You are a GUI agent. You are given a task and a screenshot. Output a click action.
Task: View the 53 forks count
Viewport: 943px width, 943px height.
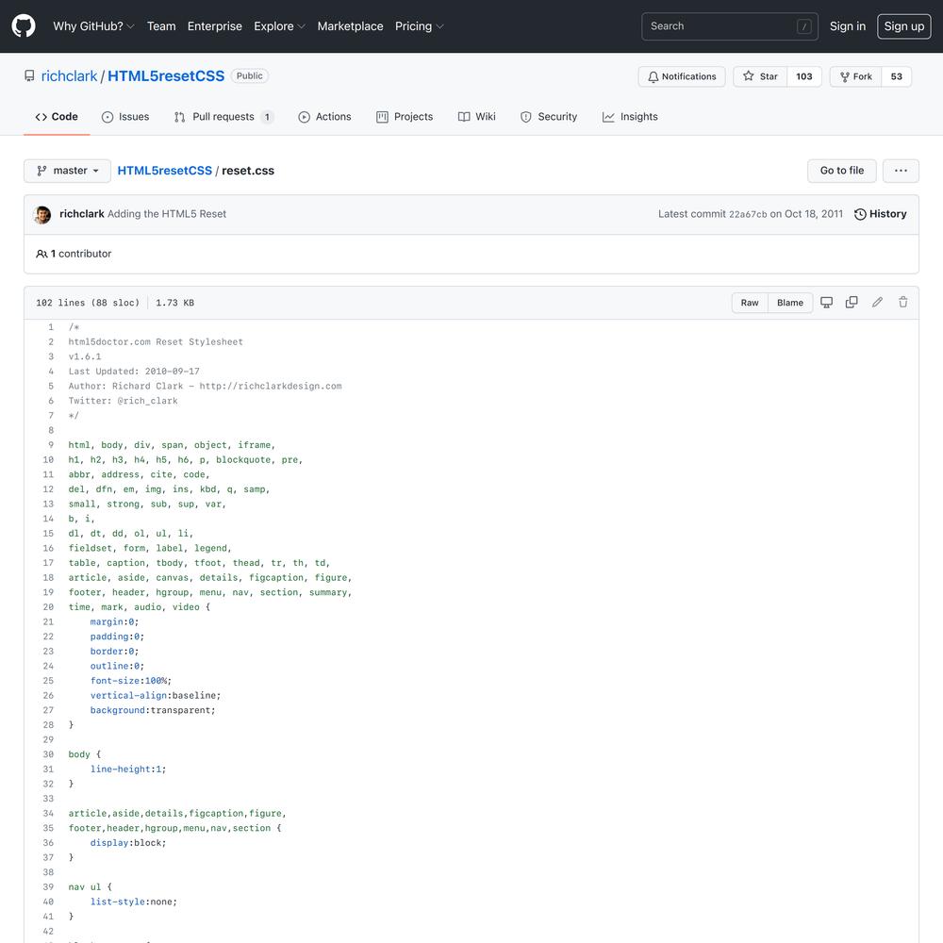point(896,76)
